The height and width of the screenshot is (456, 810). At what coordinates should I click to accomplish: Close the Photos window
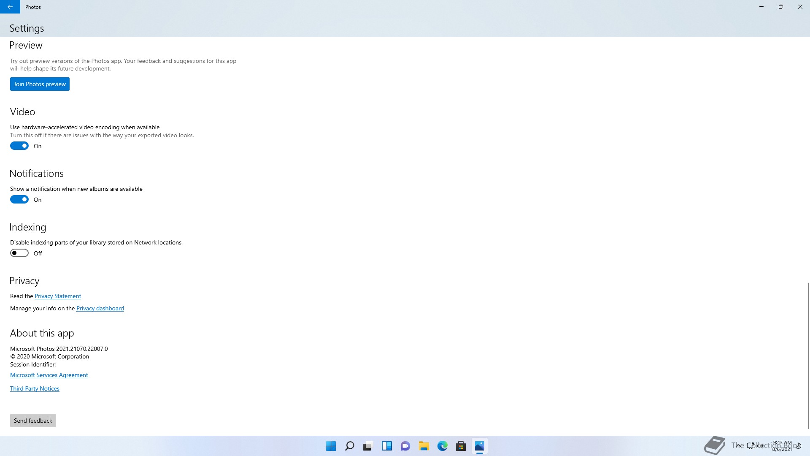(800, 7)
